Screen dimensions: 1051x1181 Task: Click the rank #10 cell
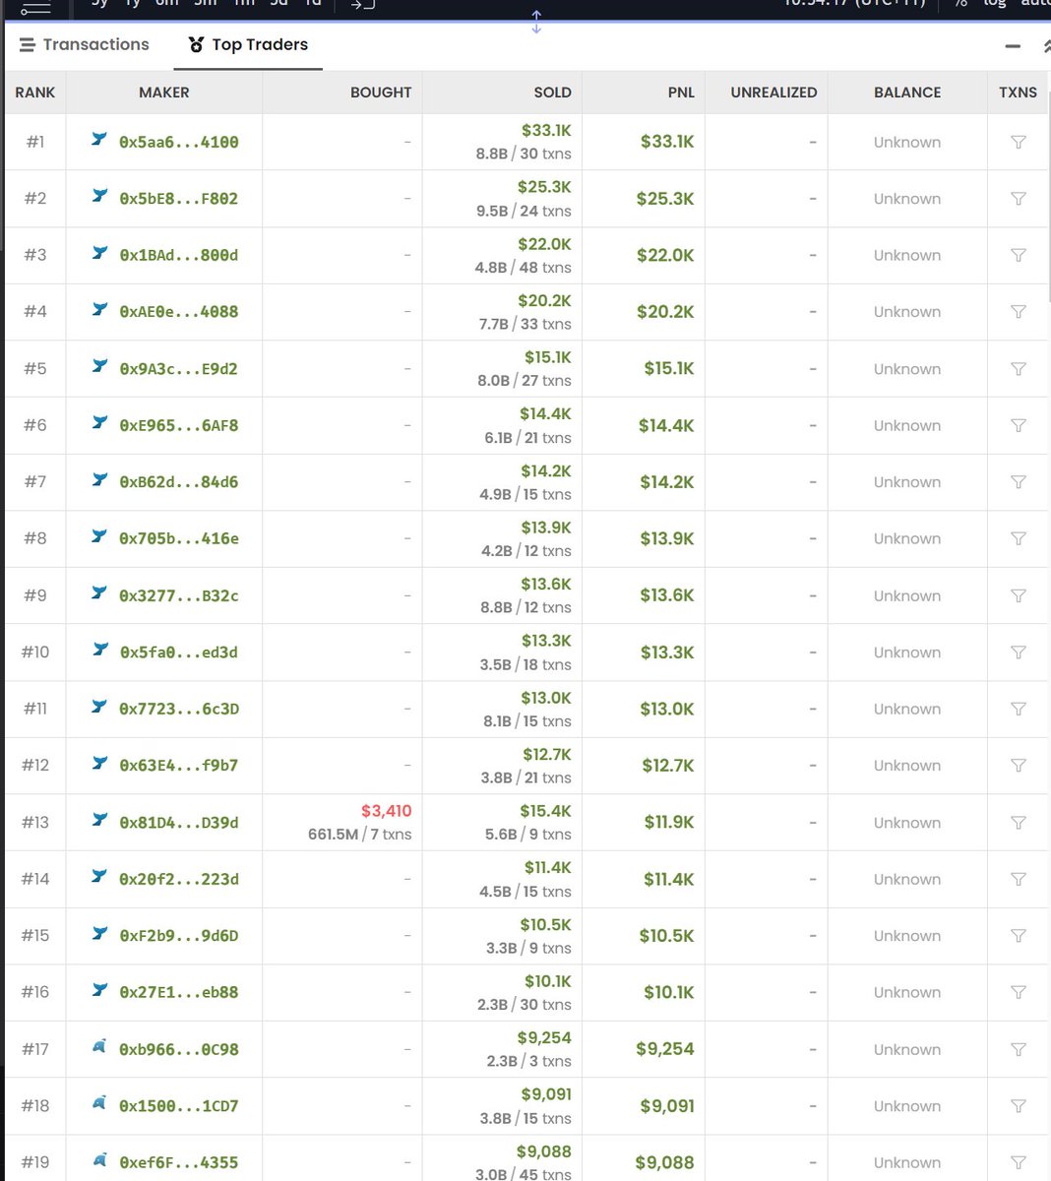[x=35, y=653]
